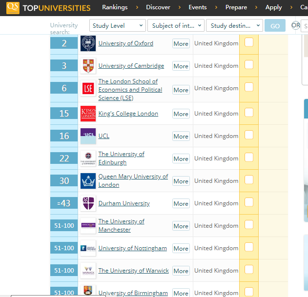Tick University of Warwick compare checkbox

click(x=249, y=269)
